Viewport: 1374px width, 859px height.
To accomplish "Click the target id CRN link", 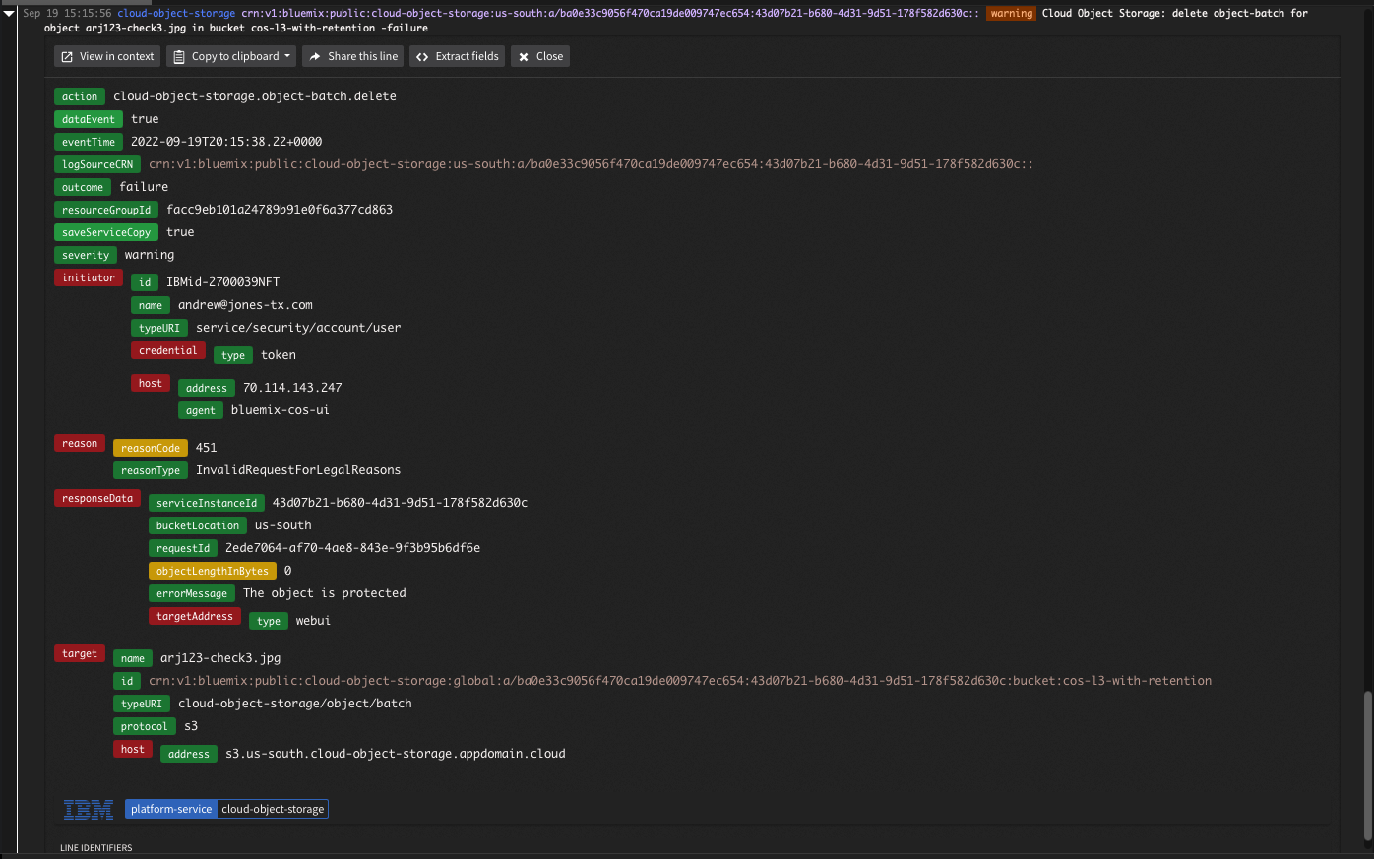I will [680, 681].
